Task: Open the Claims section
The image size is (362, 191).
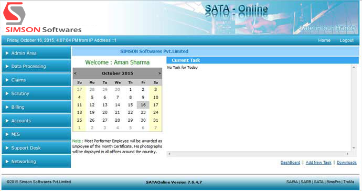Action: point(36,80)
